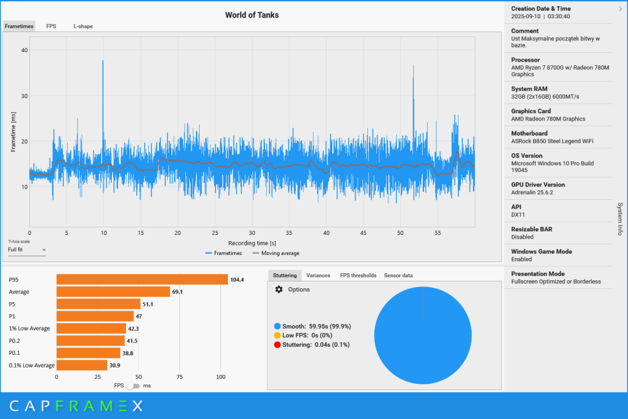
Task: Select the Stuttering tab
Action: tap(284, 275)
